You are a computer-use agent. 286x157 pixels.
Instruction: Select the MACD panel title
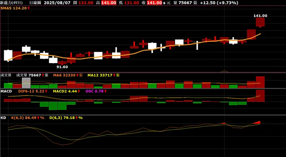pos(6,91)
